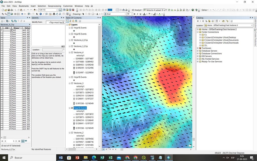Toggle the highlighted Hoja1$ Events layer checkbox
The image size is (257, 161).
point(72,108)
